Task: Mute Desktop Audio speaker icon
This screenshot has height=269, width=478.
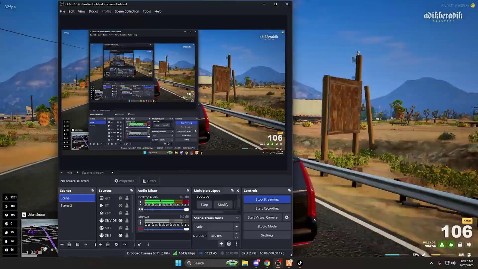Action: click(141, 210)
